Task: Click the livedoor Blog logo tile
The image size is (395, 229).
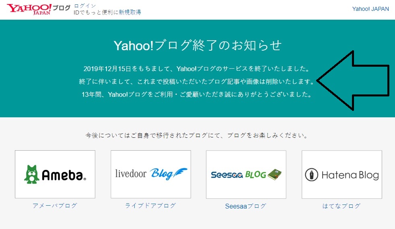Action: (151, 174)
